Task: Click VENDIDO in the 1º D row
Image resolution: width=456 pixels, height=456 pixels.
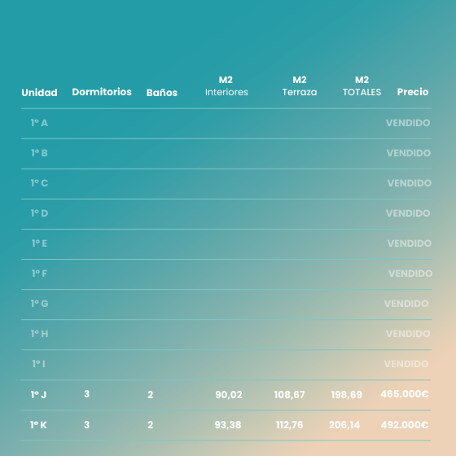Action: (408, 213)
